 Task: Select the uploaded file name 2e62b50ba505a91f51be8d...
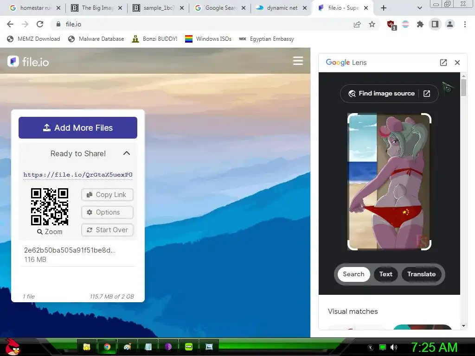(70, 250)
